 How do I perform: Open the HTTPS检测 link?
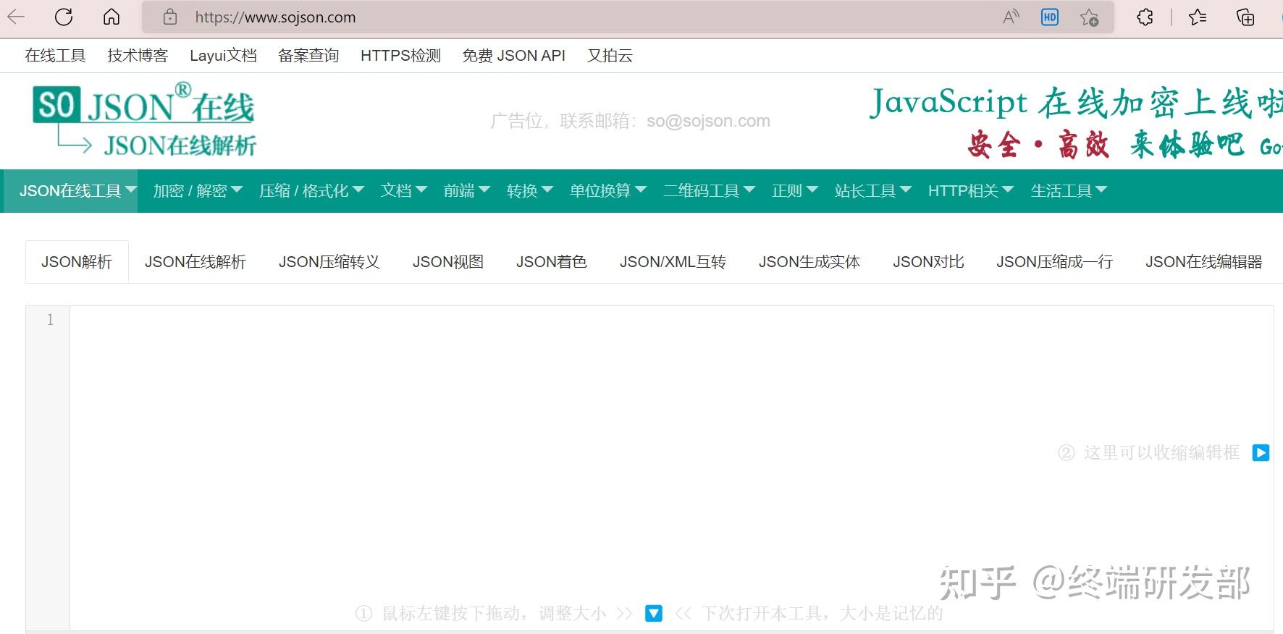400,56
